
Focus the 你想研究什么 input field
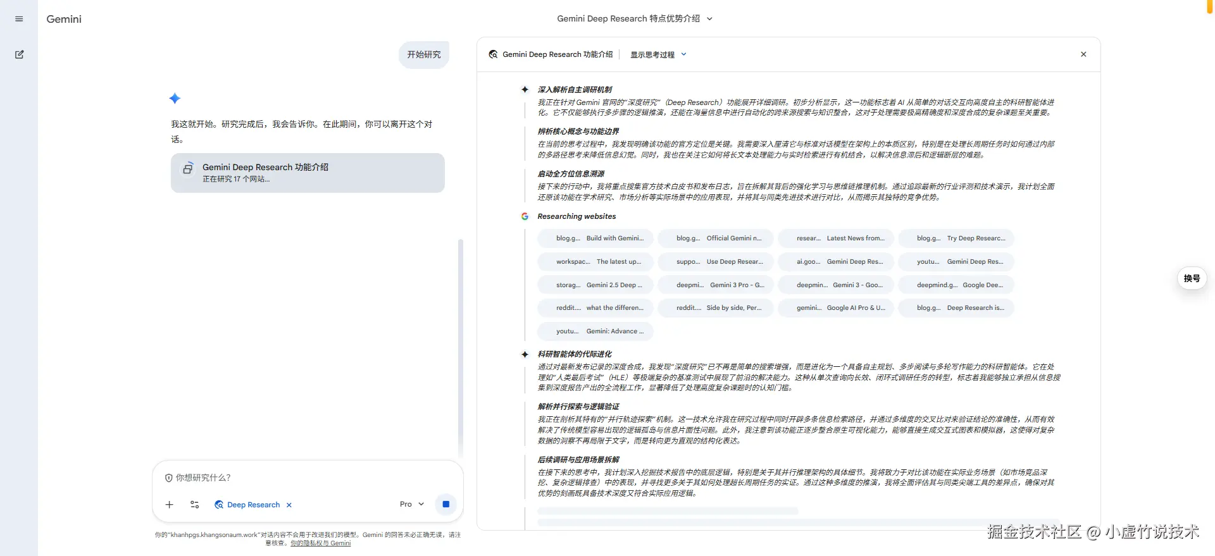coord(308,478)
